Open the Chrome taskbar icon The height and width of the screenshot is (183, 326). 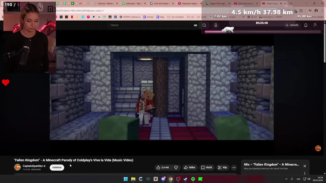click(x=171, y=179)
